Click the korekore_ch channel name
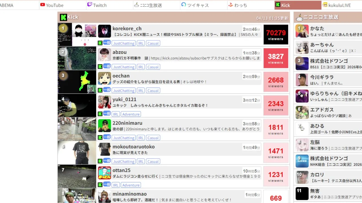The width and height of the screenshot is (362, 203). pos(127,28)
